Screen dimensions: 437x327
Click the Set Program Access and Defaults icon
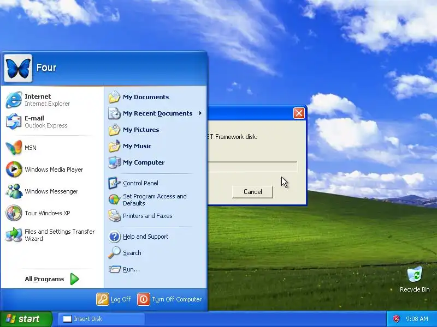coord(114,199)
